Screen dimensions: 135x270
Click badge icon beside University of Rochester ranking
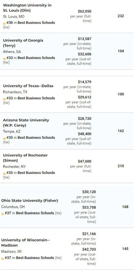[4, 173]
